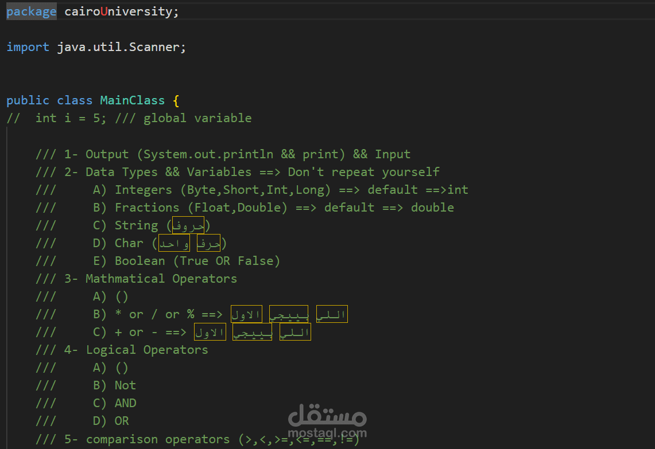655x449 pixels.
Task: Click the 'D) Char' comment line
Action: tap(131, 243)
